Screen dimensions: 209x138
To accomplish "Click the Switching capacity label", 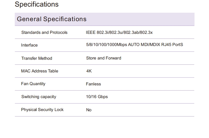I will (x=39, y=97).
